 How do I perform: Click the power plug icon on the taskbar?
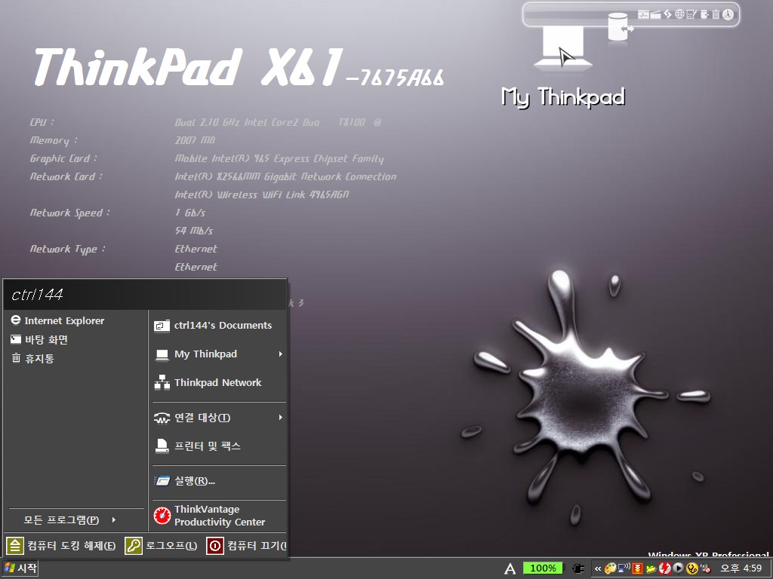point(578,568)
